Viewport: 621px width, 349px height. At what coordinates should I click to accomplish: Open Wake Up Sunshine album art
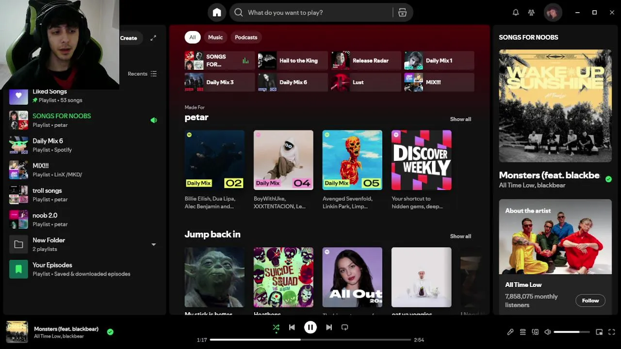click(555, 106)
